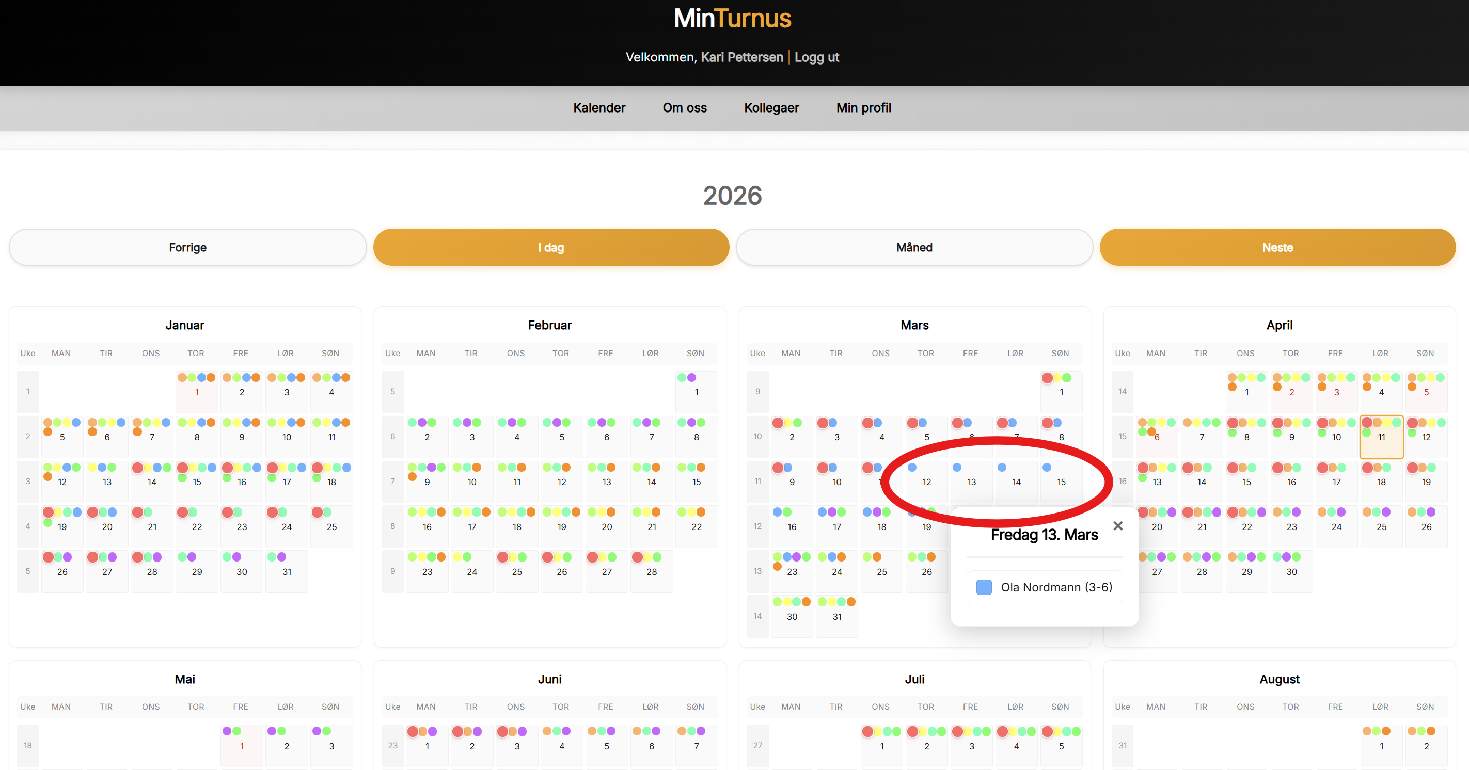Open the Kalender navigation item
1469x770 pixels.
pyautogui.click(x=599, y=108)
